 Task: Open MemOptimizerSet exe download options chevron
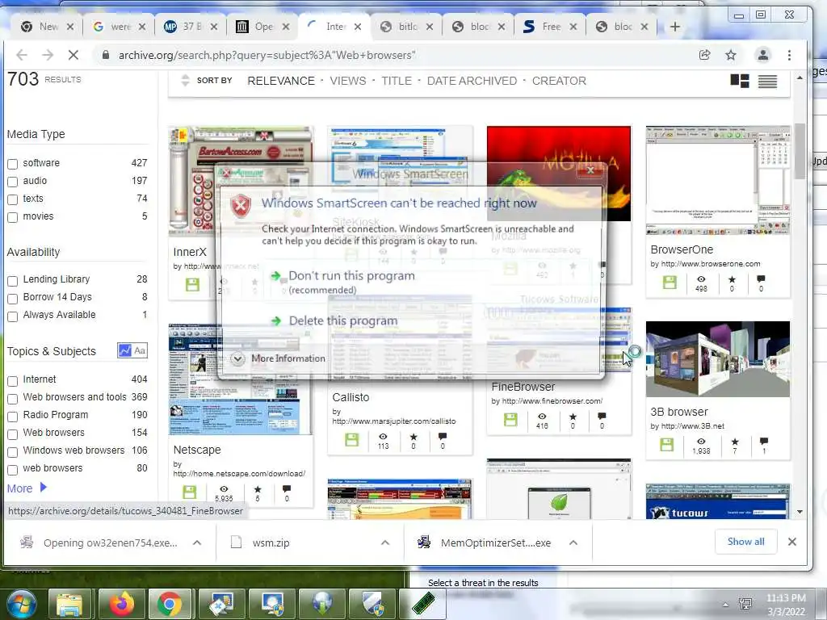pos(573,542)
